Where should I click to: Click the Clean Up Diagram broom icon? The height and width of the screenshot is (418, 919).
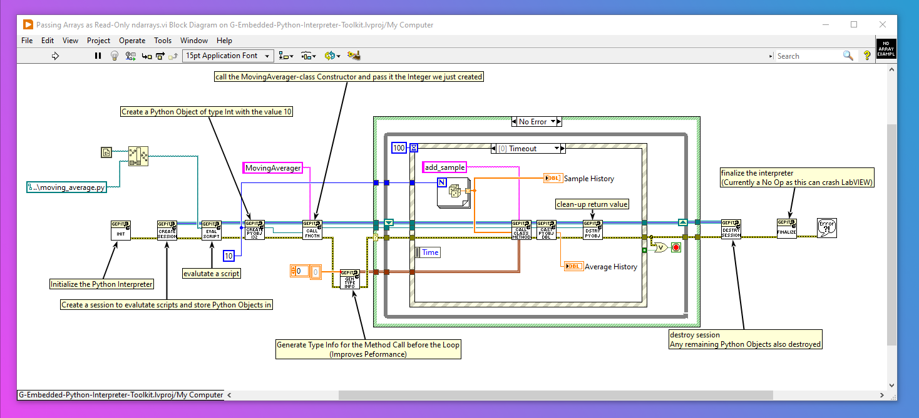(354, 56)
